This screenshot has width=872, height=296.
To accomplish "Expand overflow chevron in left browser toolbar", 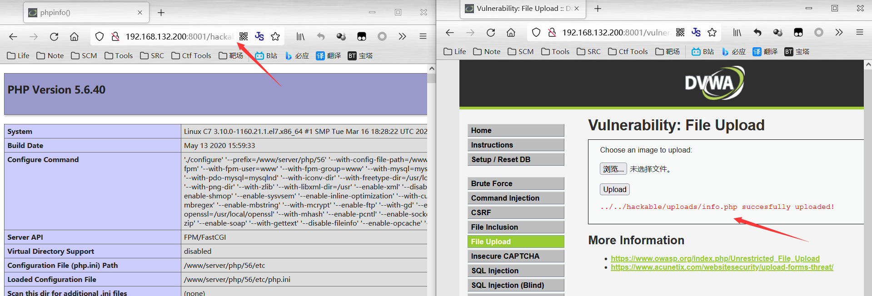I will 402,36.
